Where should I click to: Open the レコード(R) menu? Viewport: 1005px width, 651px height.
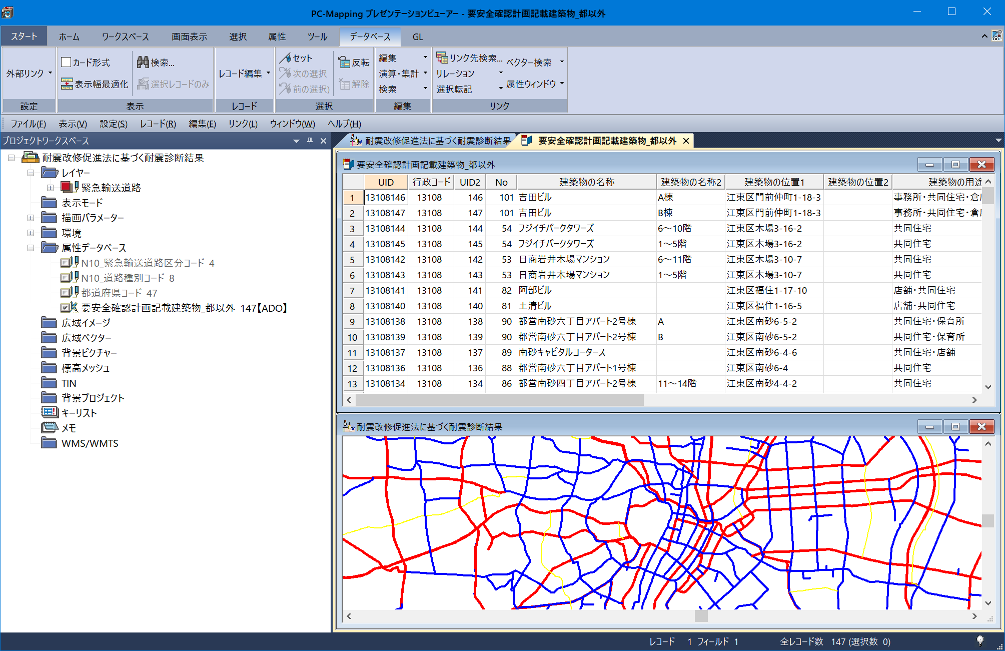[158, 124]
